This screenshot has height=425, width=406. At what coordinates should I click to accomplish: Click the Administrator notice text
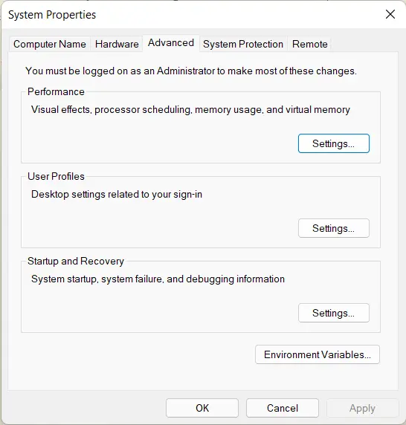click(x=191, y=71)
